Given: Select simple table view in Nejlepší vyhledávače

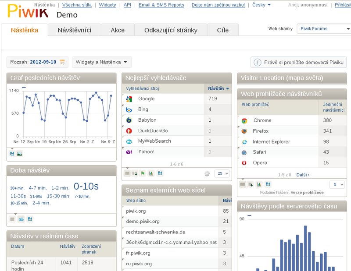Looking at the screenshot, I should coord(127,173).
